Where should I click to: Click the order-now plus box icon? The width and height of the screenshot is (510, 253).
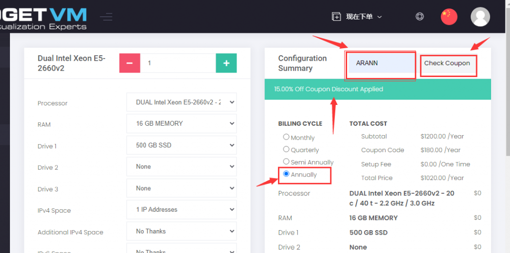coord(336,16)
